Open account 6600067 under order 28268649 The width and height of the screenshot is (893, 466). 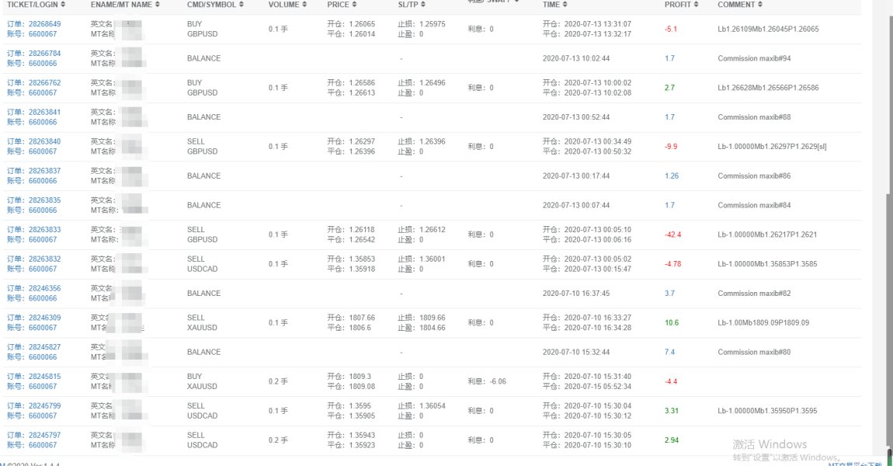pyautogui.click(x=43, y=34)
